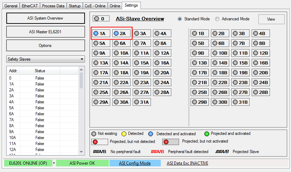Click the slave list scroll down arrow
This screenshot has width=291, height=172.
click(x=81, y=152)
